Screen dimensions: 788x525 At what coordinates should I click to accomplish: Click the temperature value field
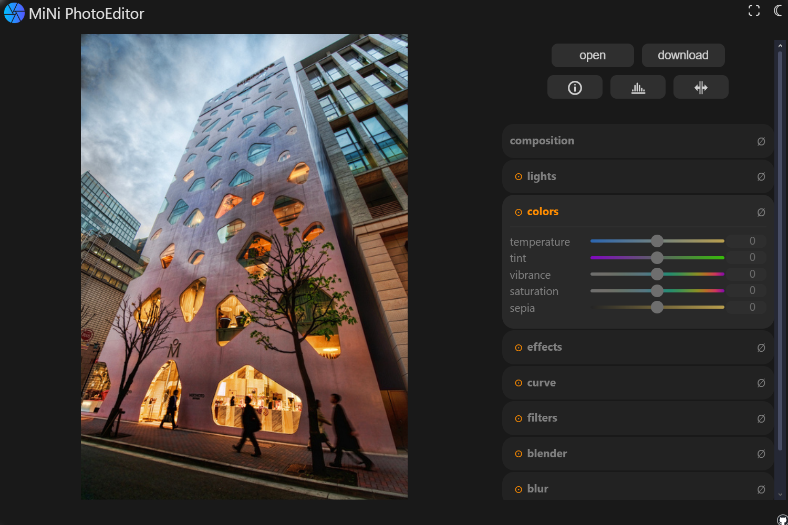pos(746,241)
